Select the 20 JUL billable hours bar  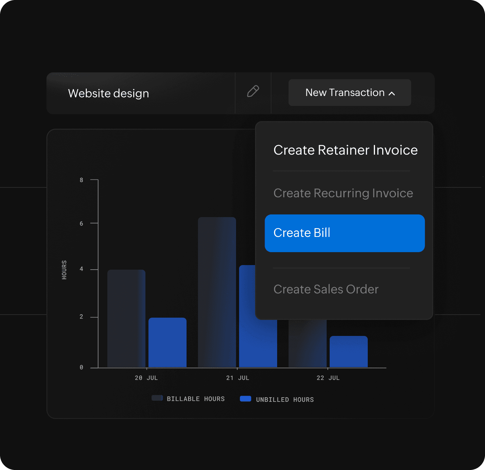(126, 318)
